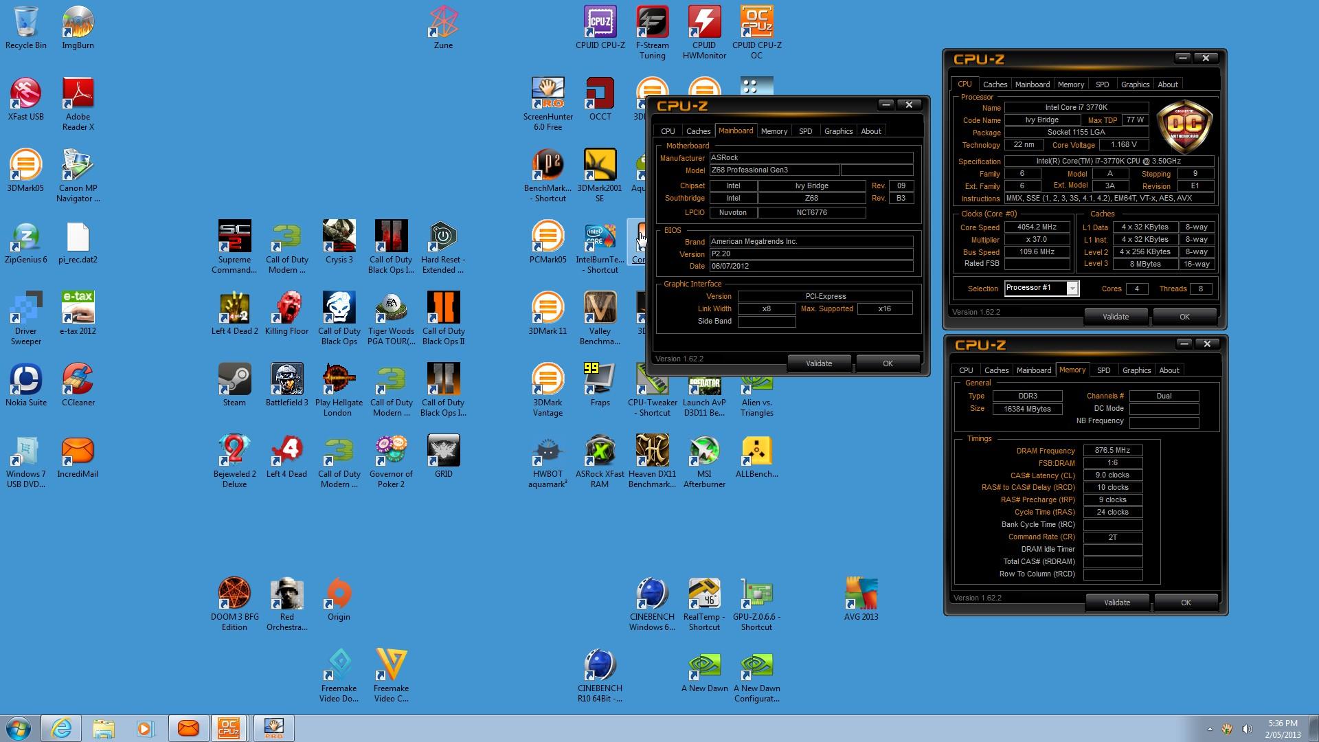
Task: Click OK in Mainboard CPU-Z window
Action: [x=888, y=363]
